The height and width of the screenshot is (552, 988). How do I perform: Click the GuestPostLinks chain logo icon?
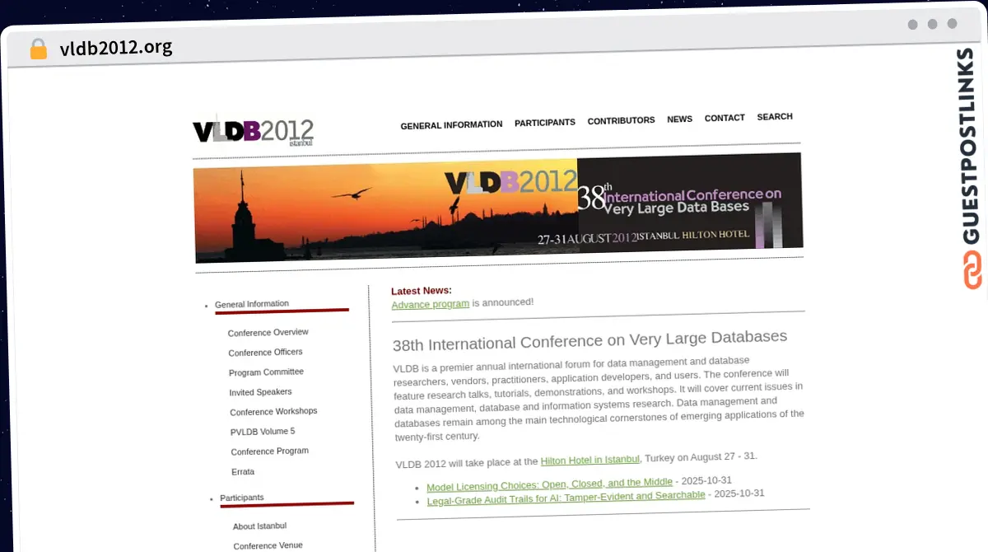tap(972, 269)
